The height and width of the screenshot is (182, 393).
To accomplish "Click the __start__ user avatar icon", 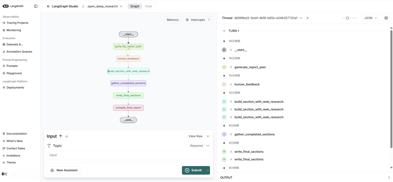I will pyautogui.click(x=224, y=50).
